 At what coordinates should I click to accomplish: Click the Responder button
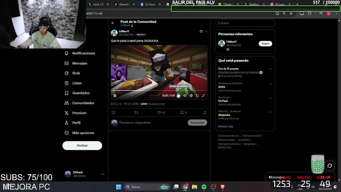(x=197, y=123)
